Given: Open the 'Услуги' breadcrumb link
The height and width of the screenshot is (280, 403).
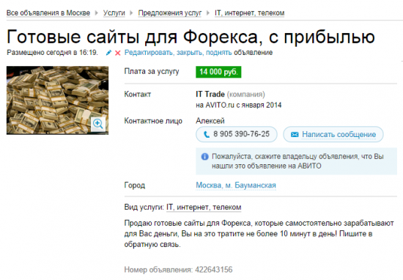Looking at the screenshot, I should pos(114,13).
